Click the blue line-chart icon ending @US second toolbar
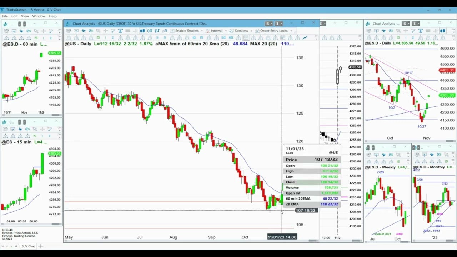This screenshot has height=257, width=457. (305, 37)
